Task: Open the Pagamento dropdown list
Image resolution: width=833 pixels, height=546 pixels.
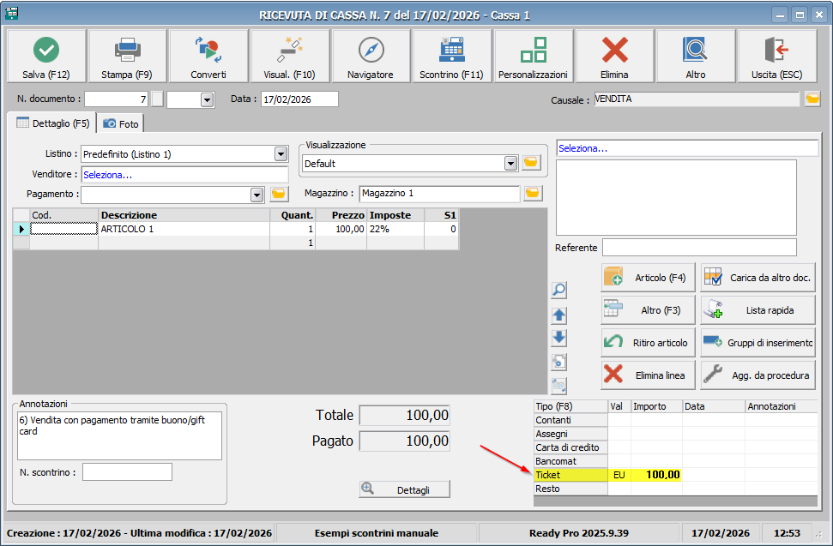Action: tap(257, 195)
